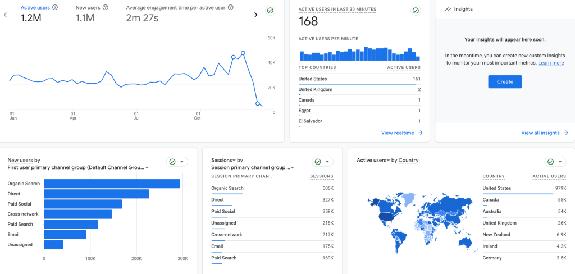This screenshot has width=575, height=274.
Task: Click the Direct bar in chart
Action: click(x=97, y=194)
